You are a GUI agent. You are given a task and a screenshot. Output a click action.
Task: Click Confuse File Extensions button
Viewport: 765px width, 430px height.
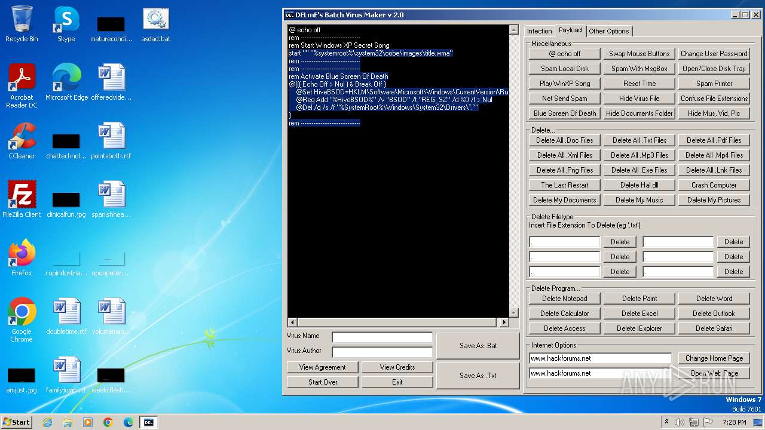click(714, 99)
